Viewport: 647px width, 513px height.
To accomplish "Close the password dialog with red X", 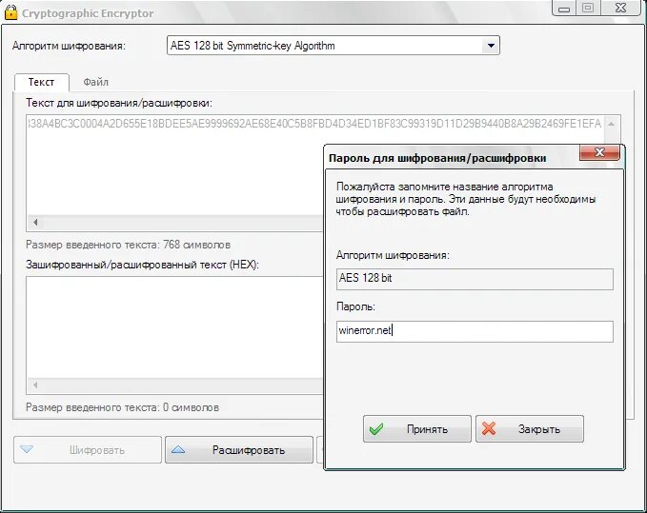I will (x=599, y=152).
